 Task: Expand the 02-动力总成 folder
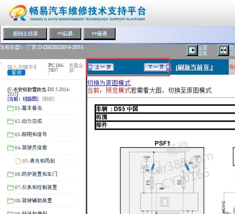pyautogui.click(x=28, y=121)
